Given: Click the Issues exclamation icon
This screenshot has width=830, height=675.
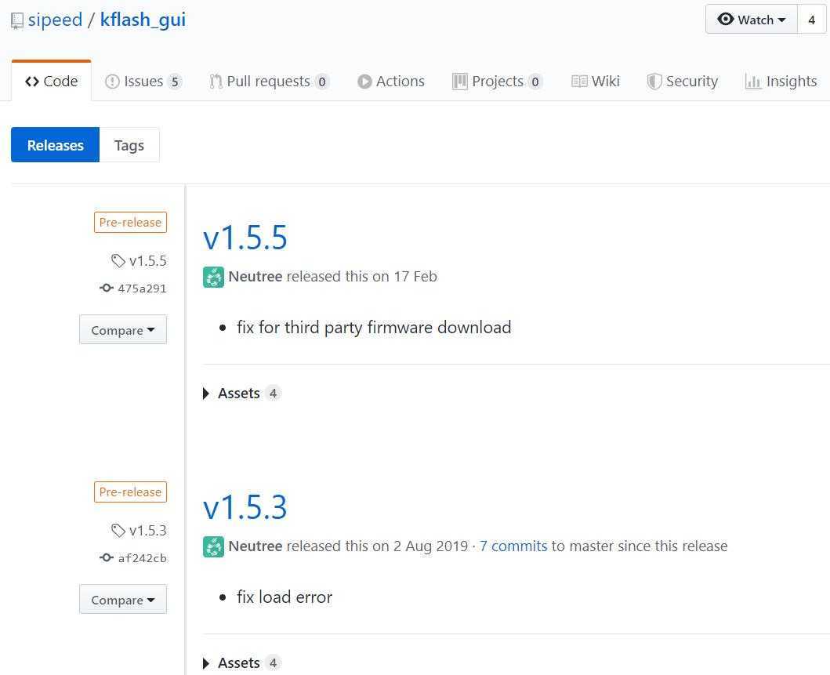Looking at the screenshot, I should [x=112, y=82].
